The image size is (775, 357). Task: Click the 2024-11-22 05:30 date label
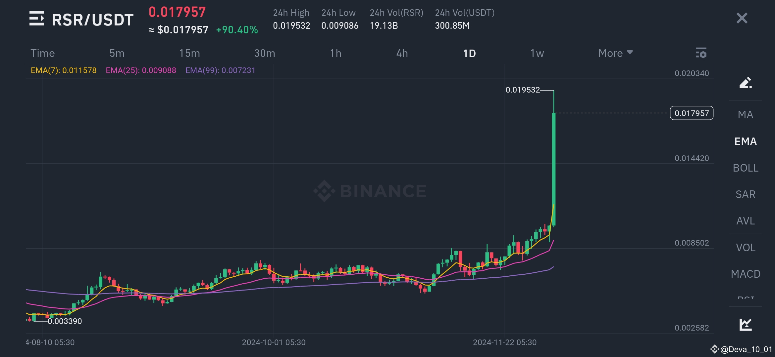pyautogui.click(x=505, y=342)
